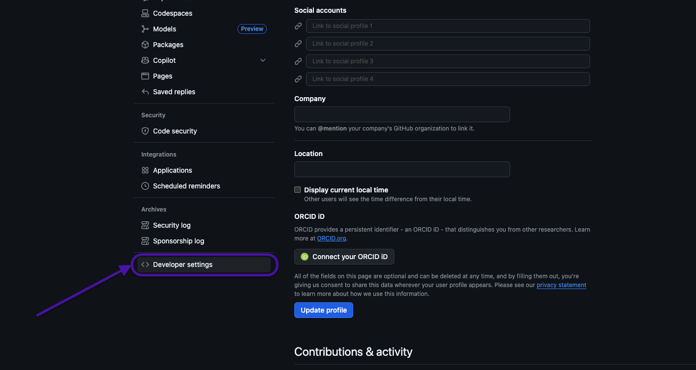This screenshot has height=370, width=696.
Task: Click link icon beside social profile 4
Action: pyautogui.click(x=298, y=79)
